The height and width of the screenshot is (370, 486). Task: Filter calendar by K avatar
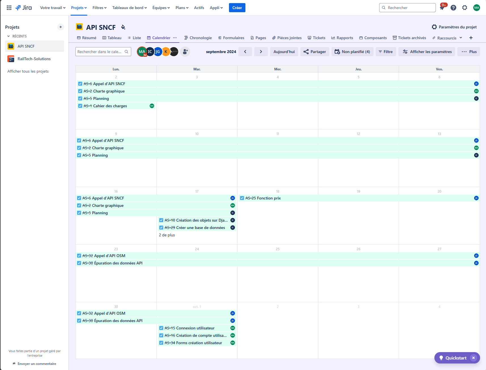click(x=166, y=52)
